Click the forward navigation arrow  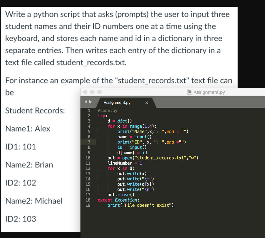coord(91,102)
